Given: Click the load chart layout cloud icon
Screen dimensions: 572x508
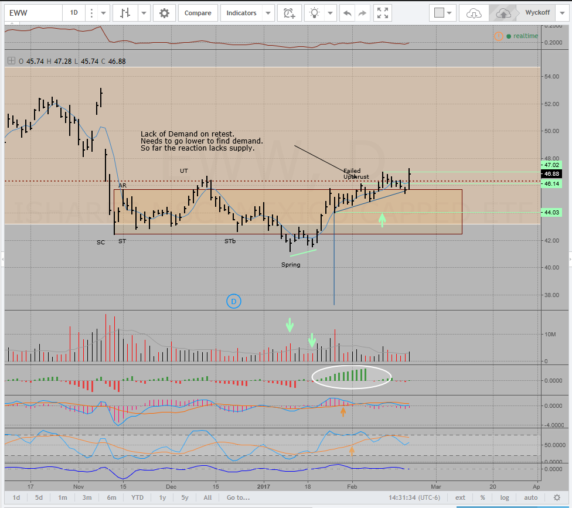Looking at the screenshot, I should [x=474, y=13].
